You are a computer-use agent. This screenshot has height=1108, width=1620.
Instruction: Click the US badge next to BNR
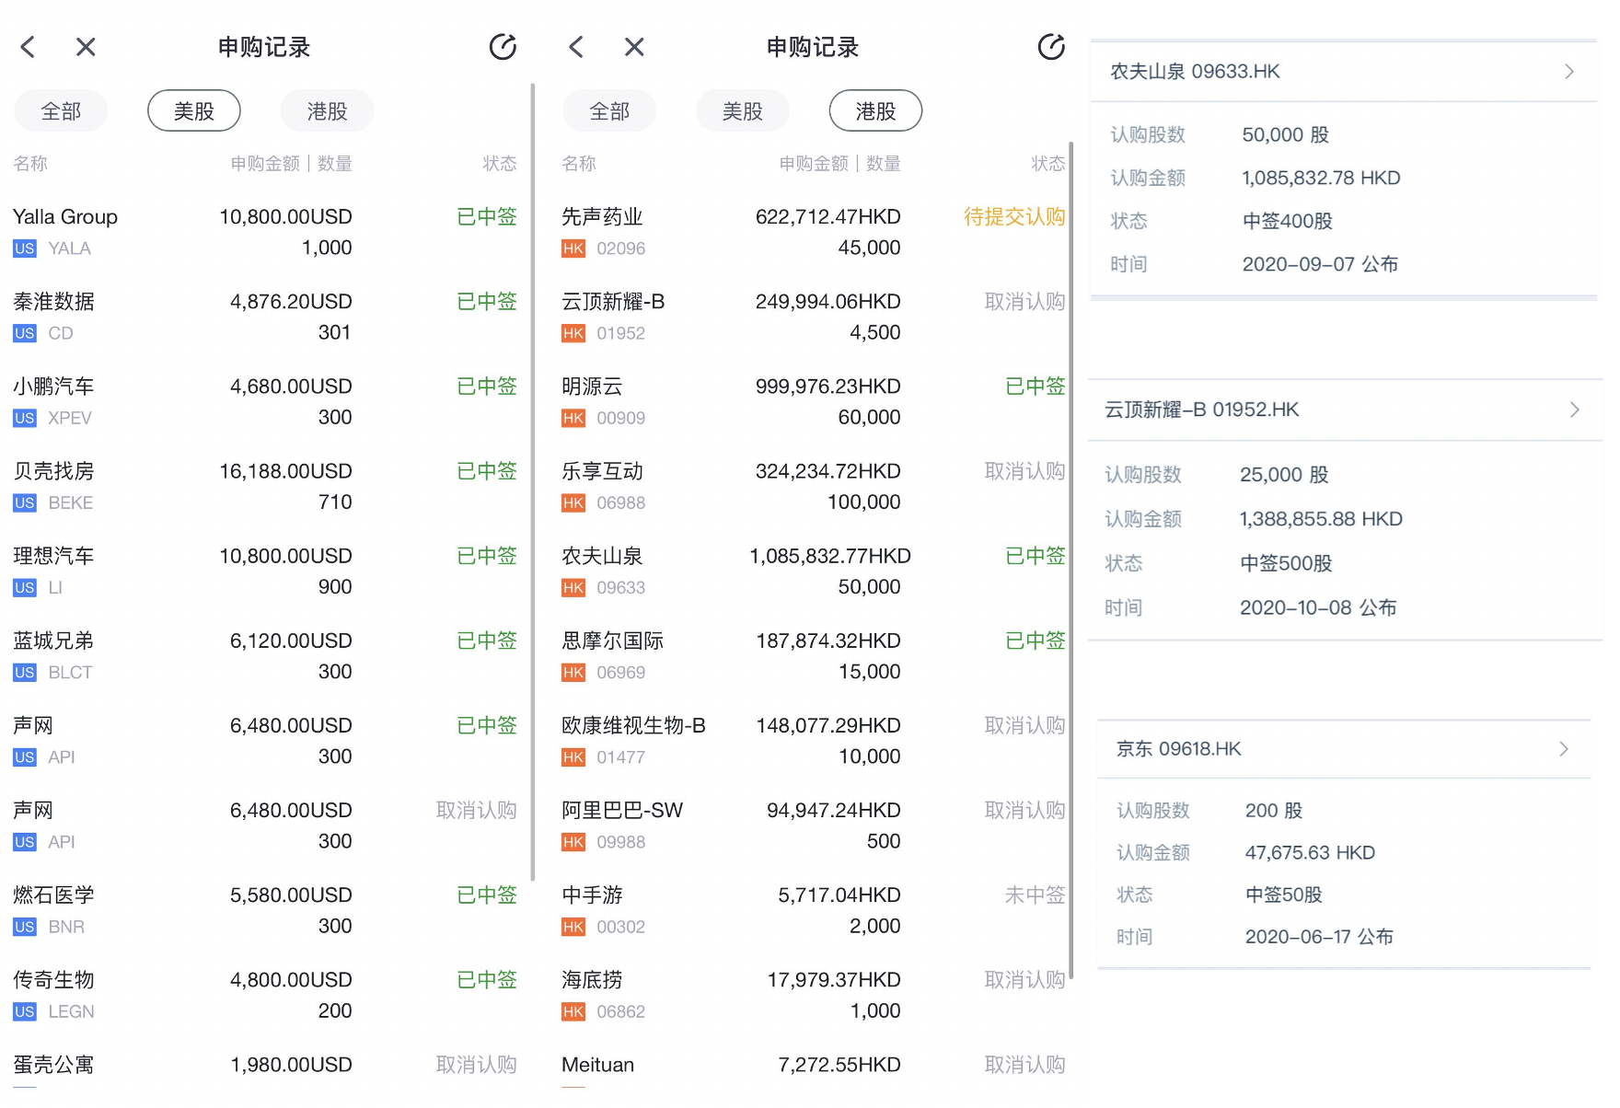point(25,927)
